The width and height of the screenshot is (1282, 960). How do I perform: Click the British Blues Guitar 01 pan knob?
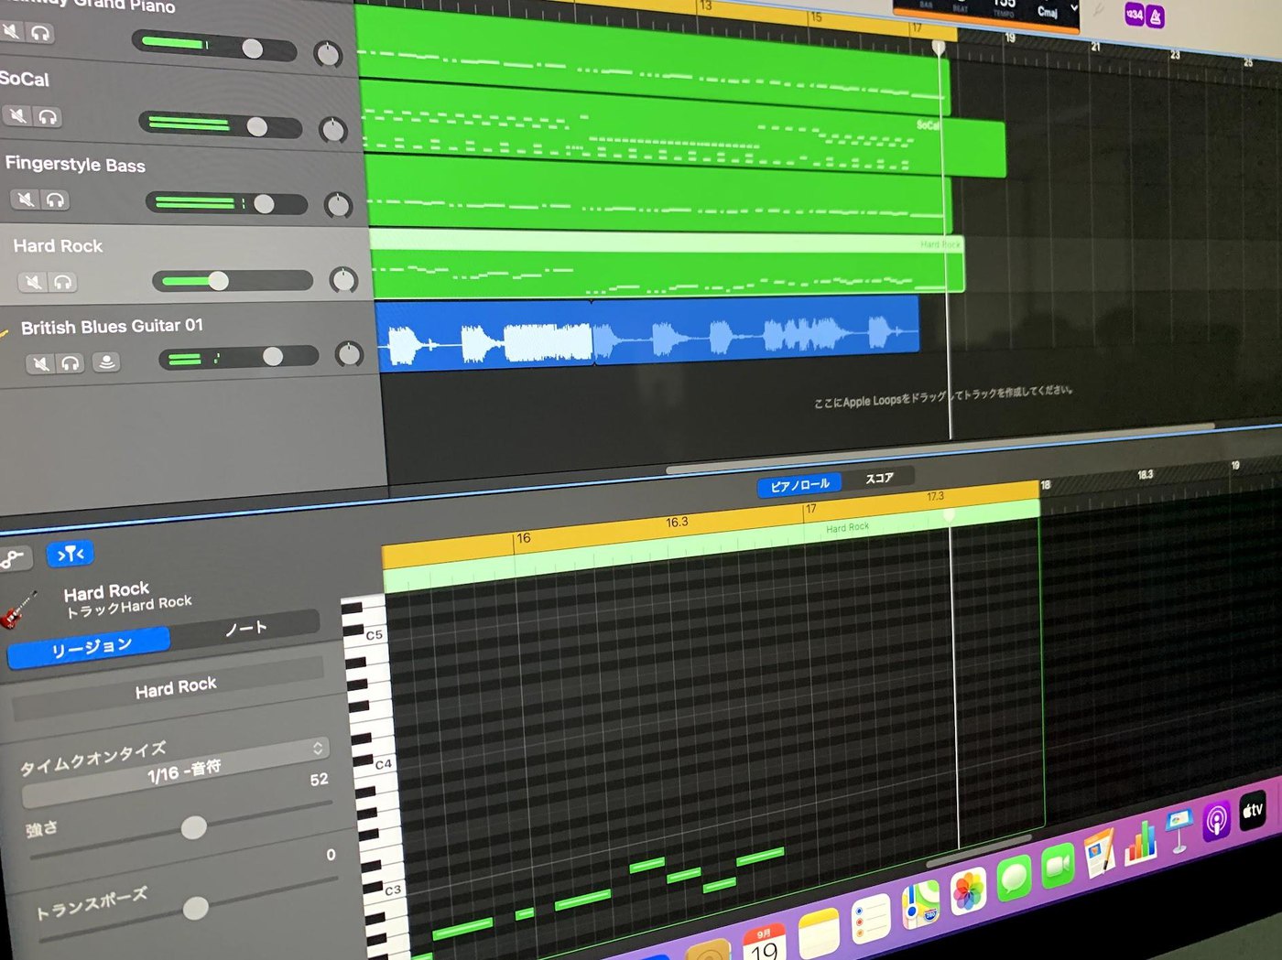tap(349, 354)
